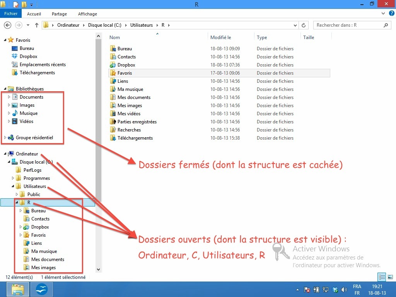Expand the Groupe résidentiel node
This screenshot has width=396, height=297.
(x=5, y=138)
